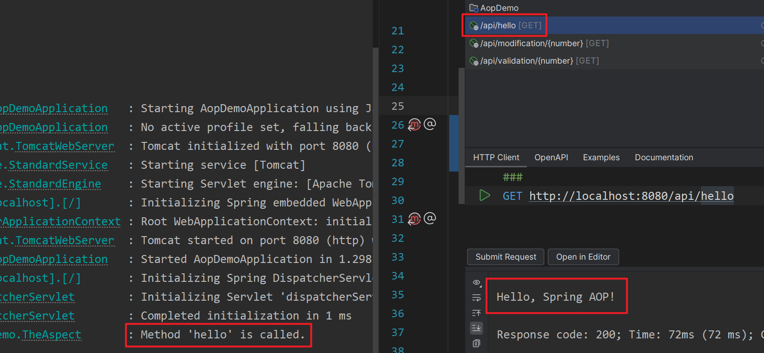764x353 pixels.
Task: Copy response body to clipboard icon
Action: [x=476, y=344]
